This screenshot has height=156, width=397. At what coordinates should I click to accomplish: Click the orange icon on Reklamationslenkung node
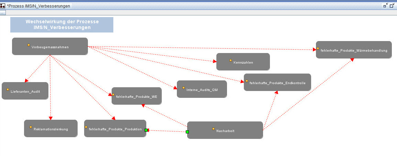click(x=31, y=127)
